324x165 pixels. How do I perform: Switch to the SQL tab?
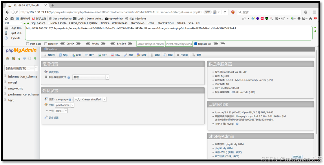[64, 55]
